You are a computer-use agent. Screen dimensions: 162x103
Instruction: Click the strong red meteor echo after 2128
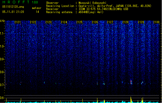tap(131, 82)
